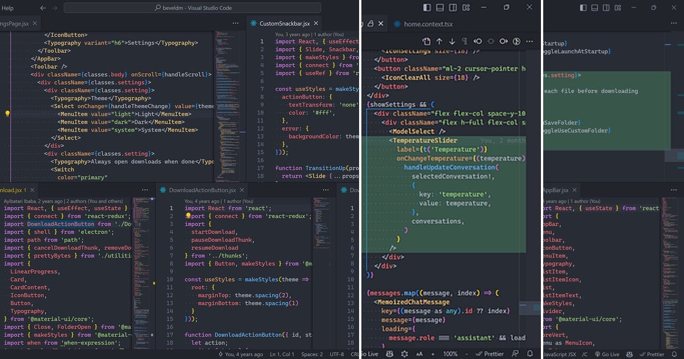Switch to the CustomSnackbar.jsx tab
This screenshot has width=684, height=359.
pyautogui.click(x=284, y=24)
